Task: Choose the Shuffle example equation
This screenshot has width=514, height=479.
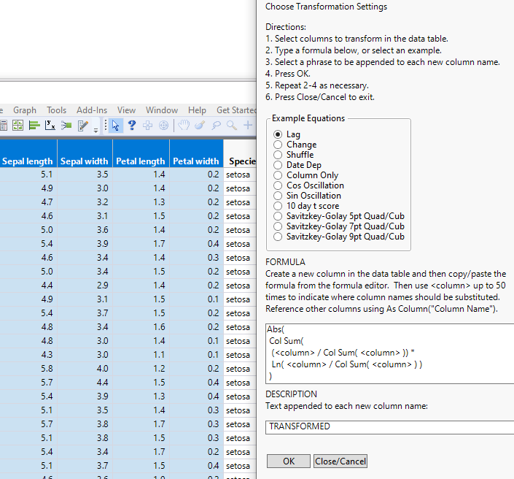Action: 278,155
